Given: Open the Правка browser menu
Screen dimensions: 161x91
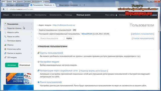Looking at the screenshot, I should tap(9, 1).
